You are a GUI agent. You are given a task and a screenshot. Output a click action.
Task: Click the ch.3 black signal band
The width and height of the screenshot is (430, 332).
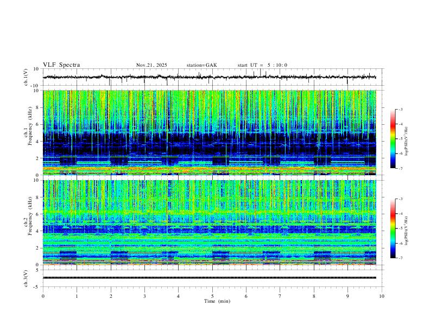coord(210,278)
